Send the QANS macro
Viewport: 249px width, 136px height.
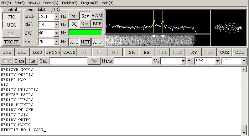coord(70,52)
